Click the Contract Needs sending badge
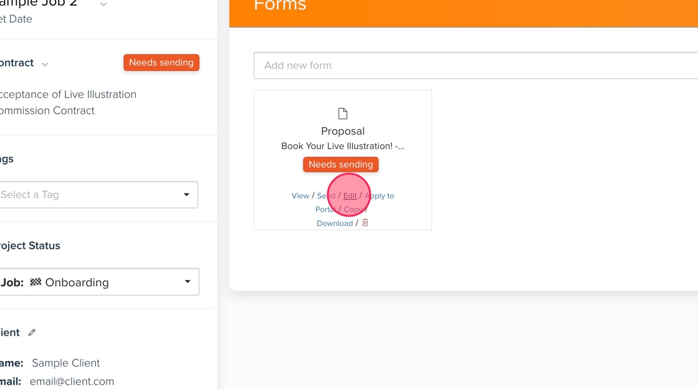The height and width of the screenshot is (389, 698). point(161,63)
